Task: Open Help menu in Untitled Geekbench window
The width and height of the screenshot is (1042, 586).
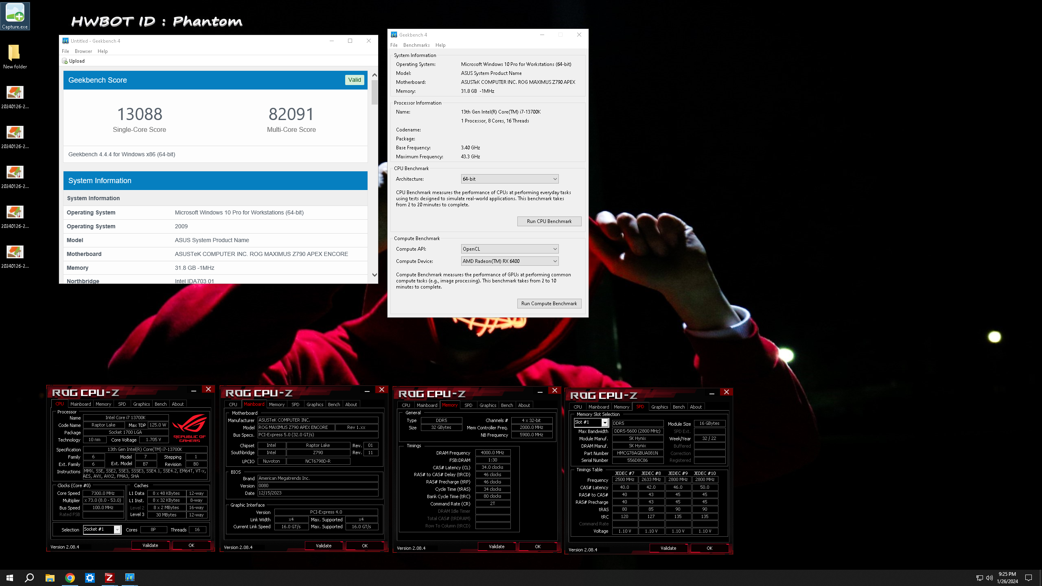Action: coord(103,51)
